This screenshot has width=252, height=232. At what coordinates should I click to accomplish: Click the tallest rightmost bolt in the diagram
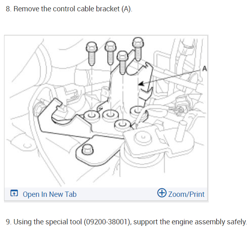tap(138, 49)
